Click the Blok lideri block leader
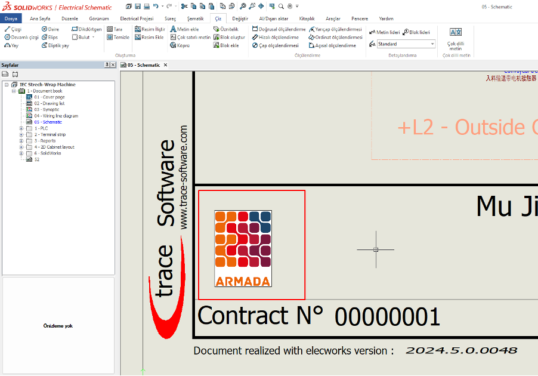 416,32
